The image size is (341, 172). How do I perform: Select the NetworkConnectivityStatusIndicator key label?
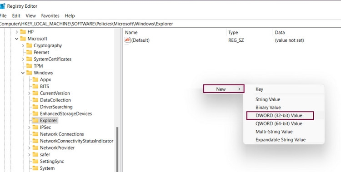pyautogui.click(x=76, y=141)
